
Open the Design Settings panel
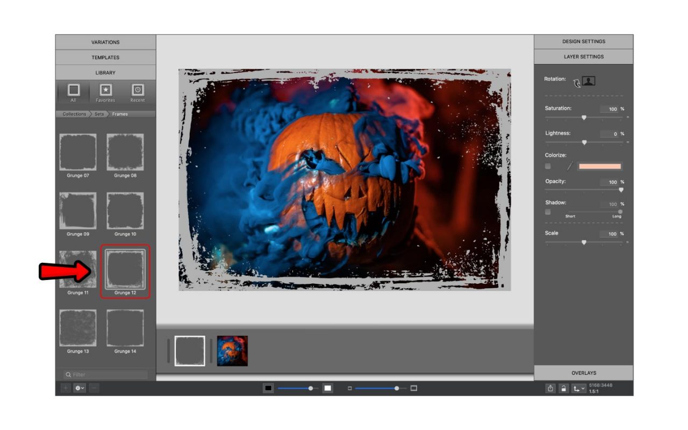[583, 41]
